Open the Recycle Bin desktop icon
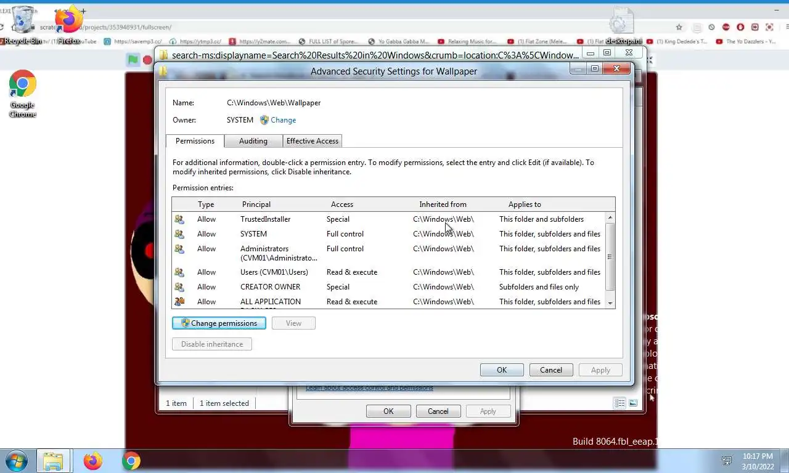Screen dimensions: 789x473 (x=23, y=25)
